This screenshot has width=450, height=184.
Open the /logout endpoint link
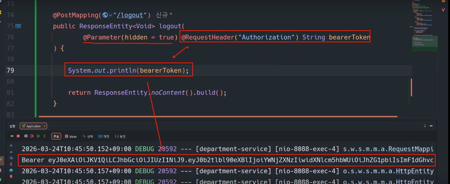tap(130, 15)
